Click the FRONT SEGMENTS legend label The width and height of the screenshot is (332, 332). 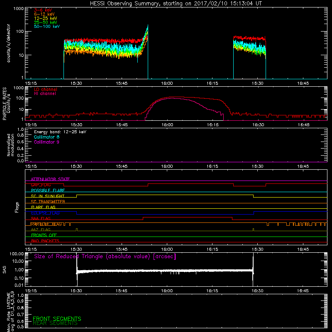[x=57, y=319]
